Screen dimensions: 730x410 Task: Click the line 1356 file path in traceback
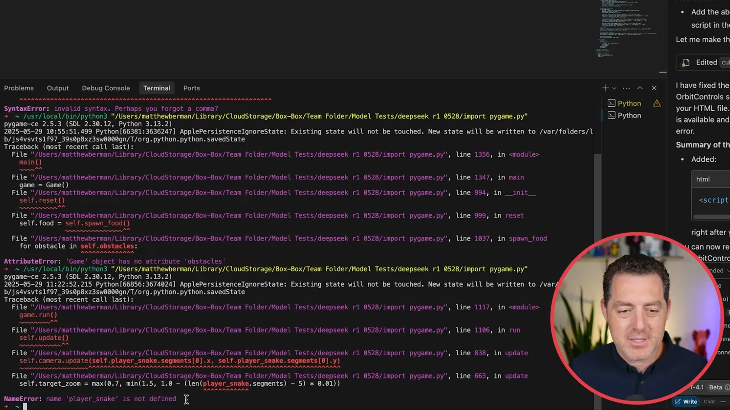pyautogui.click(x=239, y=154)
